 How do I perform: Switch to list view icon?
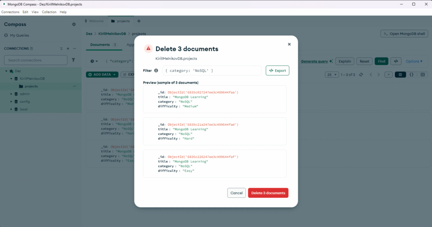click(x=400, y=75)
